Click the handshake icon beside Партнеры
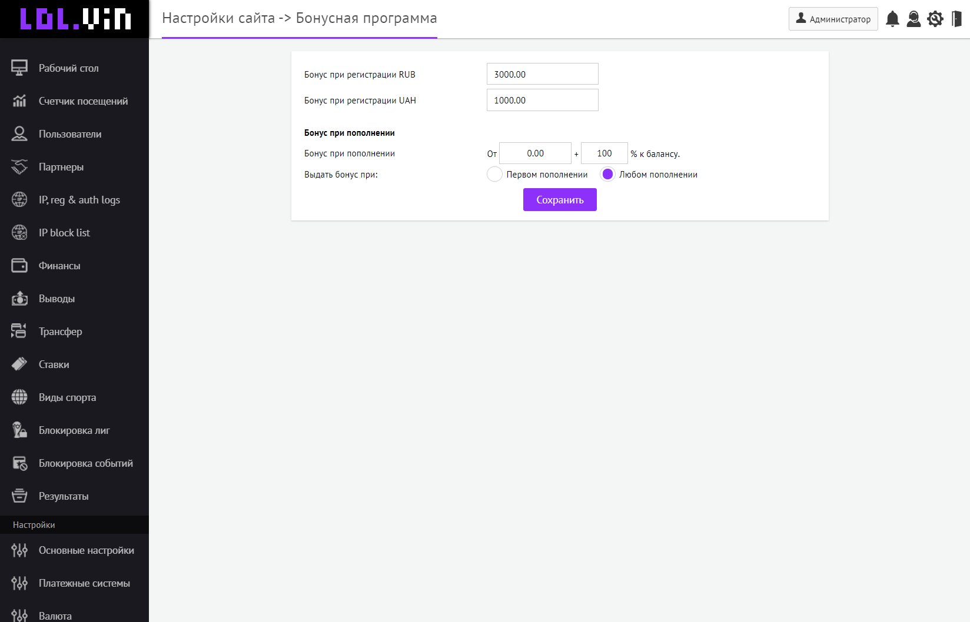 pos(19,167)
